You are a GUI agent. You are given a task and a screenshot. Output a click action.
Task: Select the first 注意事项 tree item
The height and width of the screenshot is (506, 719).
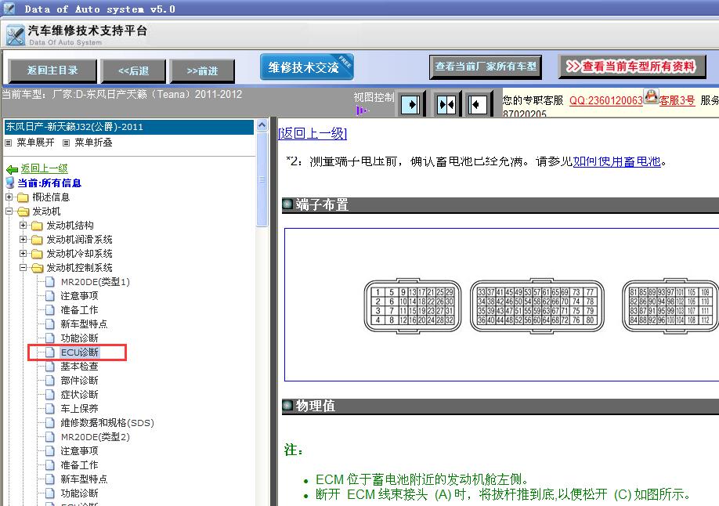coord(79,296)
